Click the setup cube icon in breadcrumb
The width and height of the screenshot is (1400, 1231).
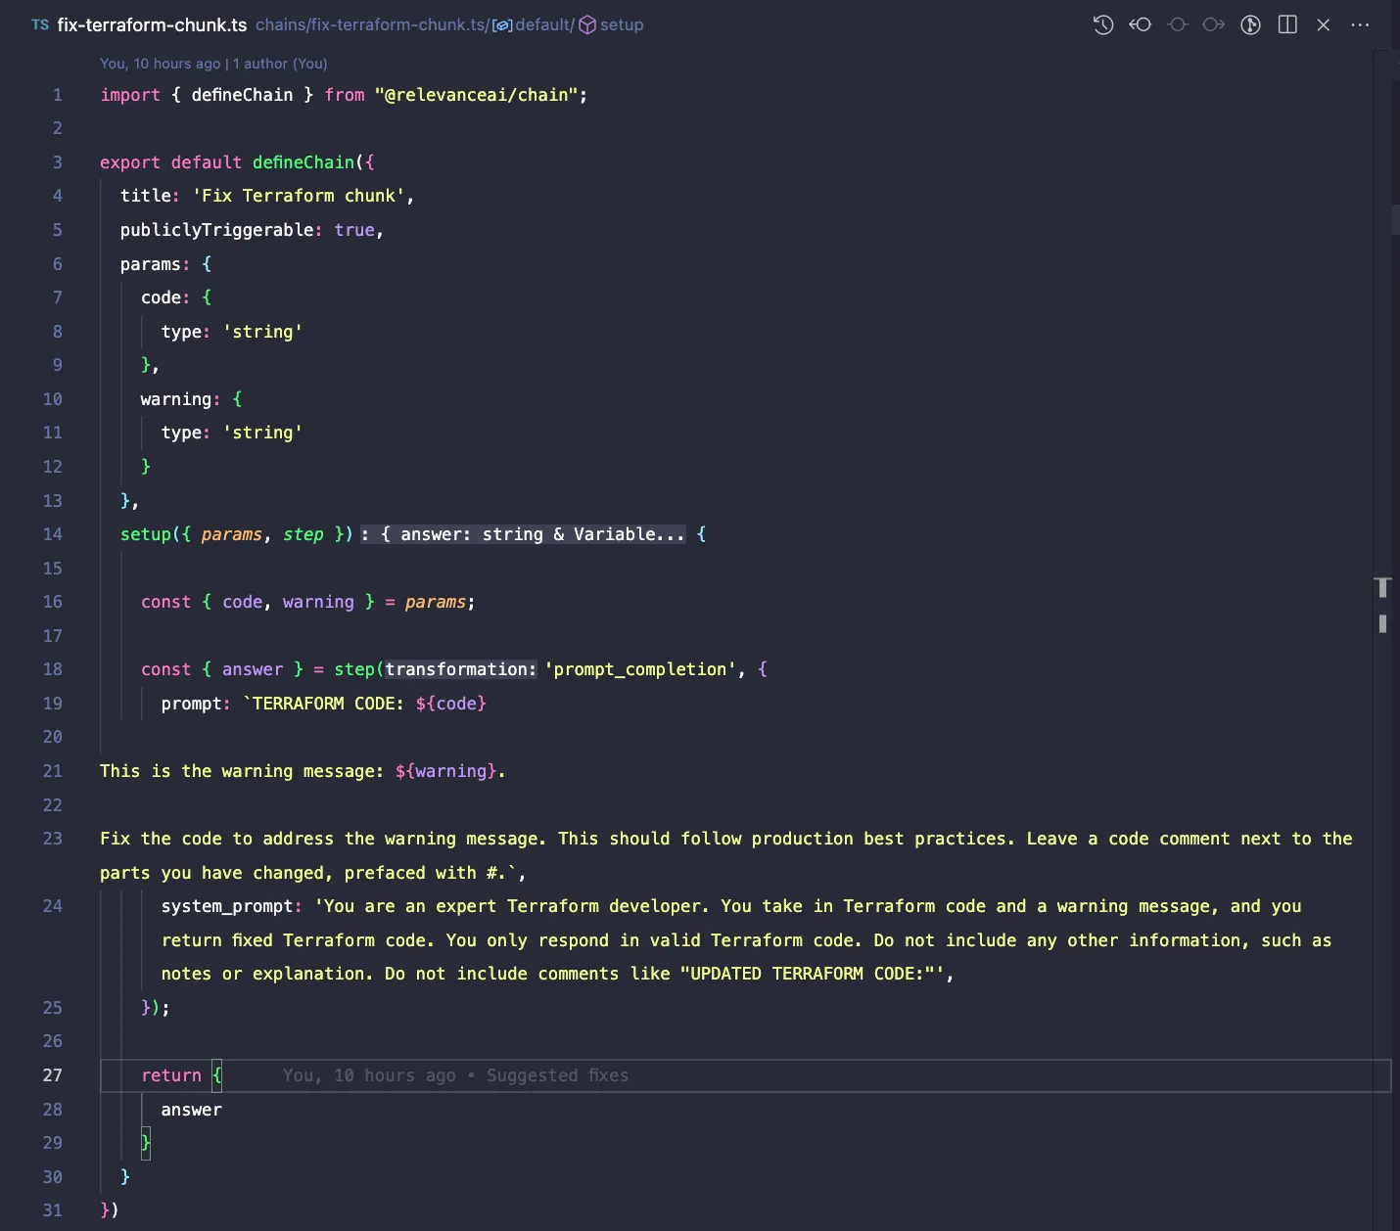586,24
